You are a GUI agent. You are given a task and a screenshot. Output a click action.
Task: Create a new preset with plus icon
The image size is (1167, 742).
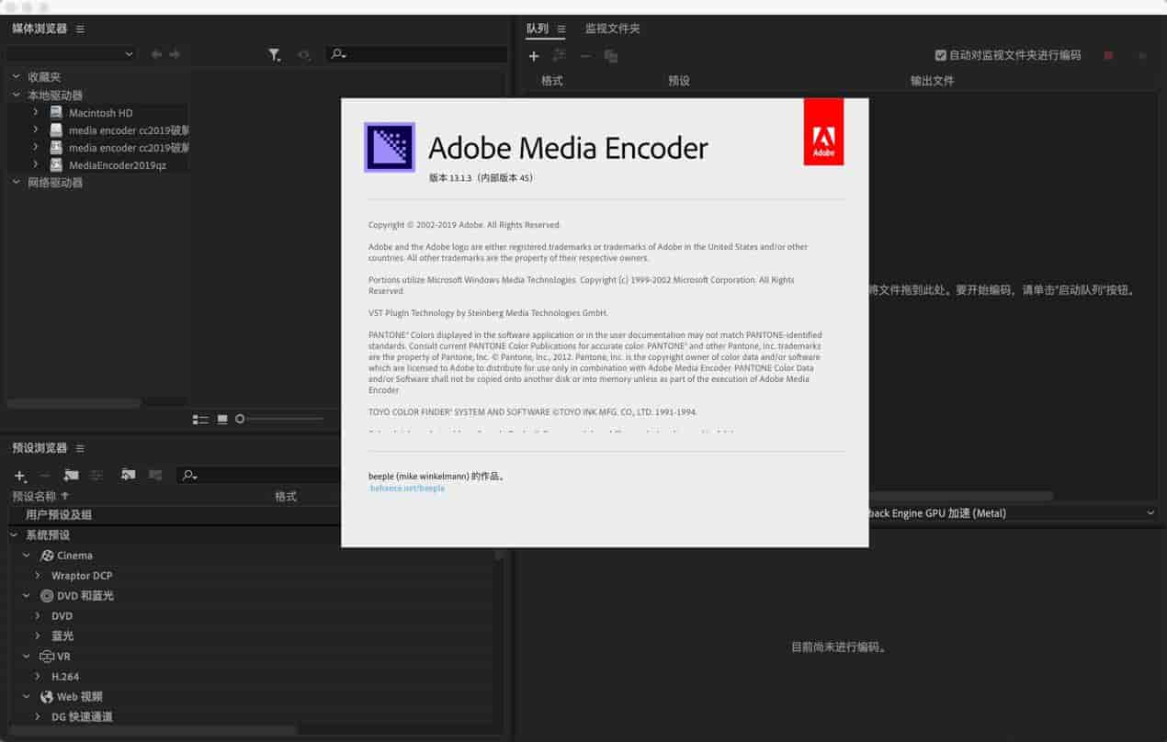click(x=20, y=476)
